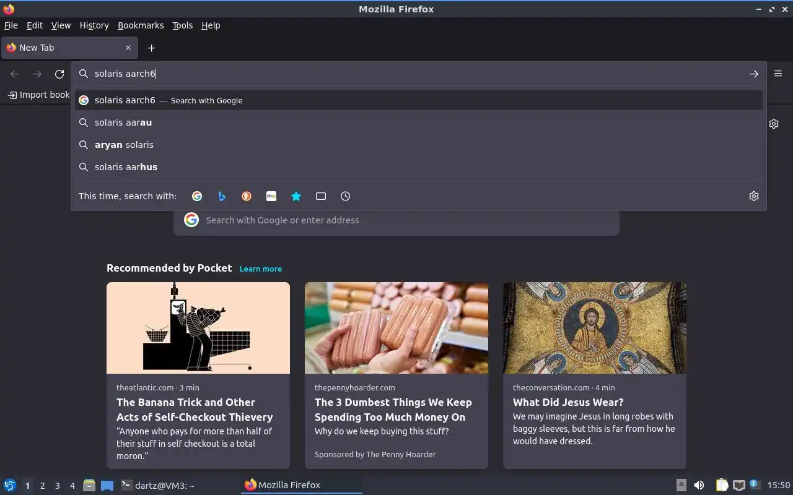Open the View menu
Viewport: 793px width, 495px height.
[61, 25]
